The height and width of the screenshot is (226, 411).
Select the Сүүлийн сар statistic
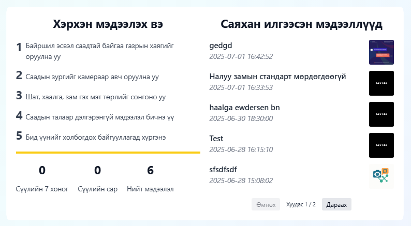(x=97, y=171)
